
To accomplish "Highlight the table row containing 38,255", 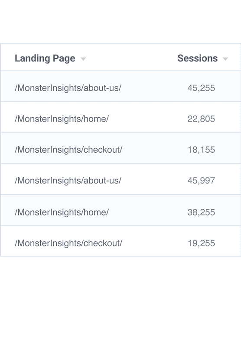I will (x=120, y=210).
